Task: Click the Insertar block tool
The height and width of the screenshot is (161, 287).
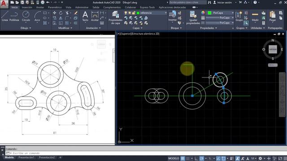Action: (172, 16)
